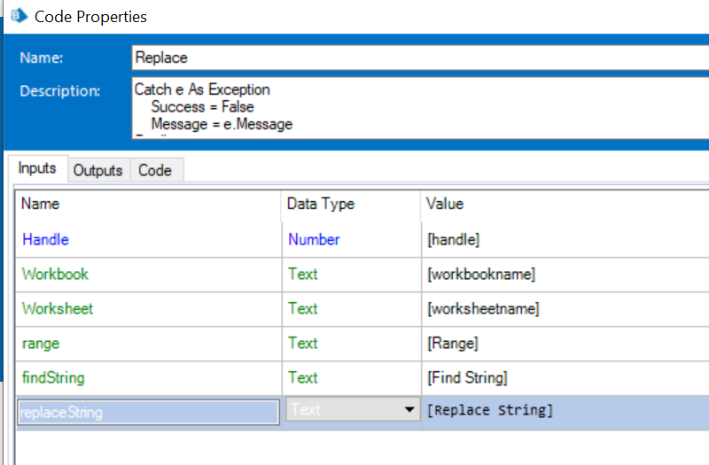Open the data type dropdown for replaceString

click(x=409, y=411)
